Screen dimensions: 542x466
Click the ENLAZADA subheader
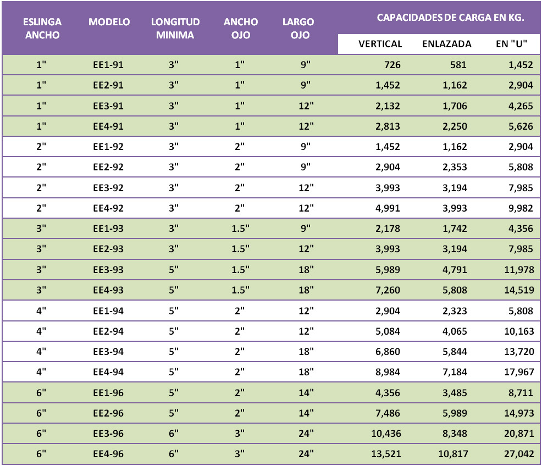[446, 44]
